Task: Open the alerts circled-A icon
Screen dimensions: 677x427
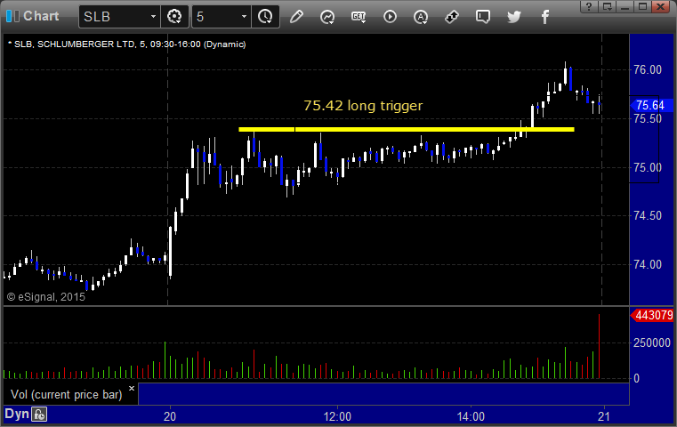Action: pyautogui.click(x=421, y=17)
